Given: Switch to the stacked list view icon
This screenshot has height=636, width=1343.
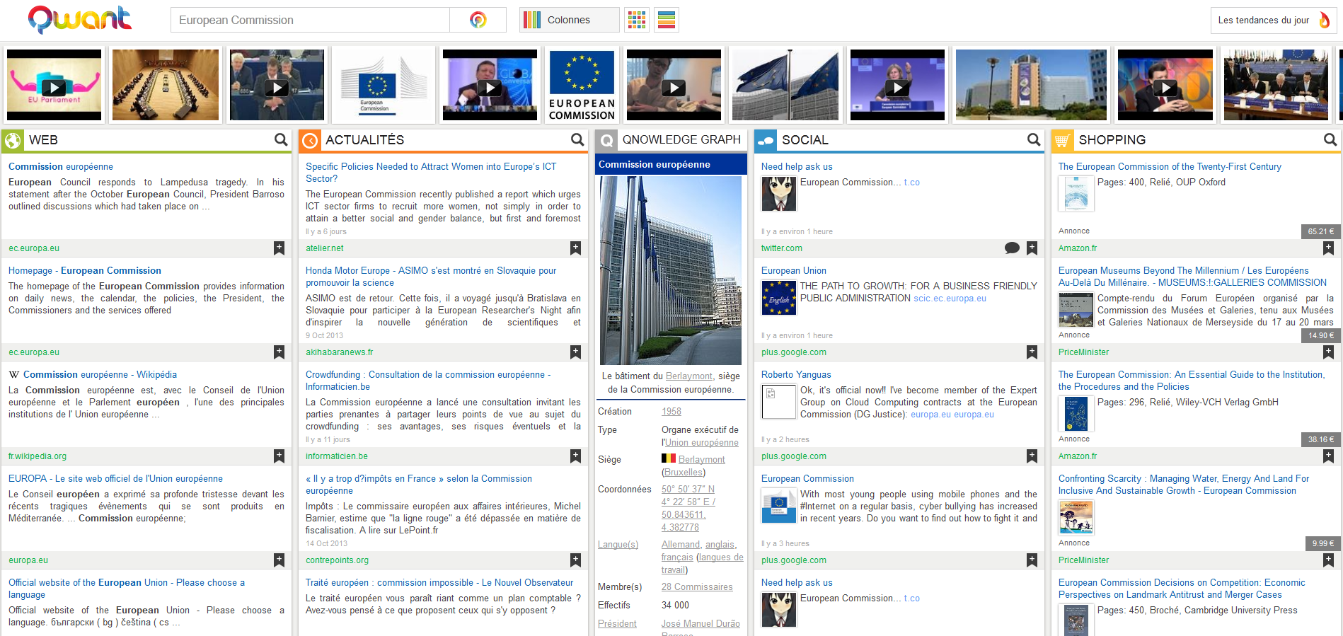Looking at the screenshot, I should tap(666, 20).
